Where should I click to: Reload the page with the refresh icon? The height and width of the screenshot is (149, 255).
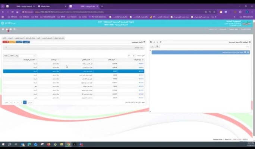(x=12, y=12)
